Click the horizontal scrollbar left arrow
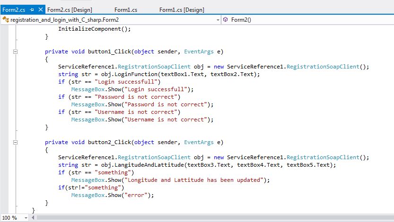This screenshot has height=222, width=394. point(33,218)
